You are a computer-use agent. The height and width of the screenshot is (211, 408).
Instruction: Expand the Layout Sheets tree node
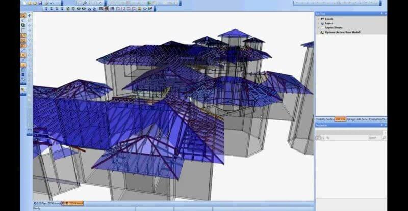[318, 27]
